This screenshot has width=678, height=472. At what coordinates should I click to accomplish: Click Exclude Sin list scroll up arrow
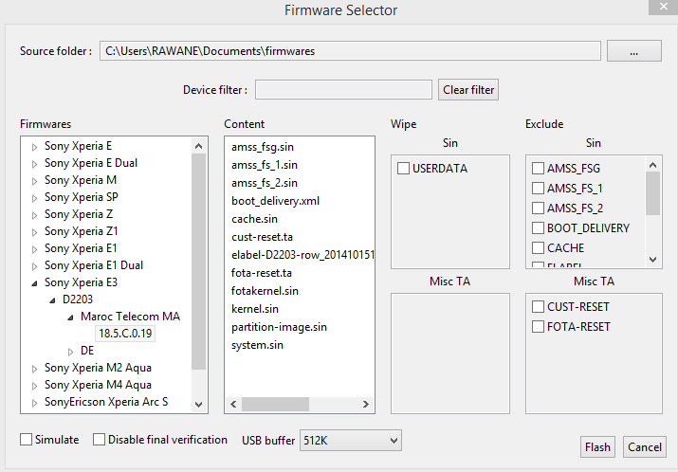(x=653, y=165)
